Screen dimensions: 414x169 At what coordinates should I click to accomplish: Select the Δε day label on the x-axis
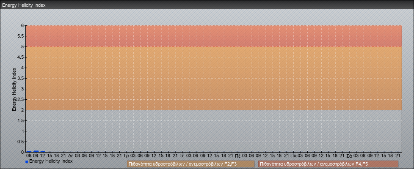[71, 156]
